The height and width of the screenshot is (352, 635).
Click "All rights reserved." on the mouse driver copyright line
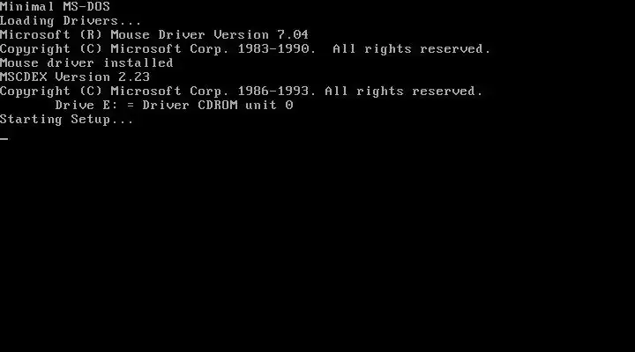coord(412,49)
